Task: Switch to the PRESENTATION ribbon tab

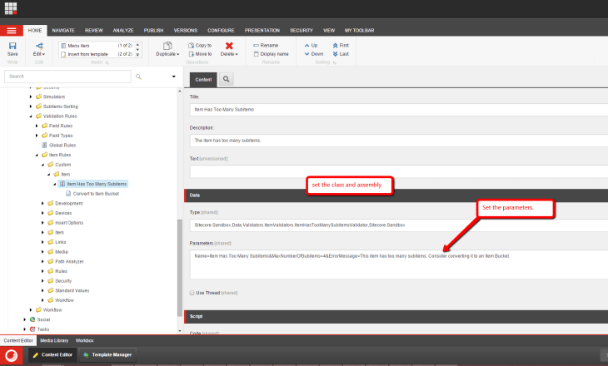Action: [262, 31]
